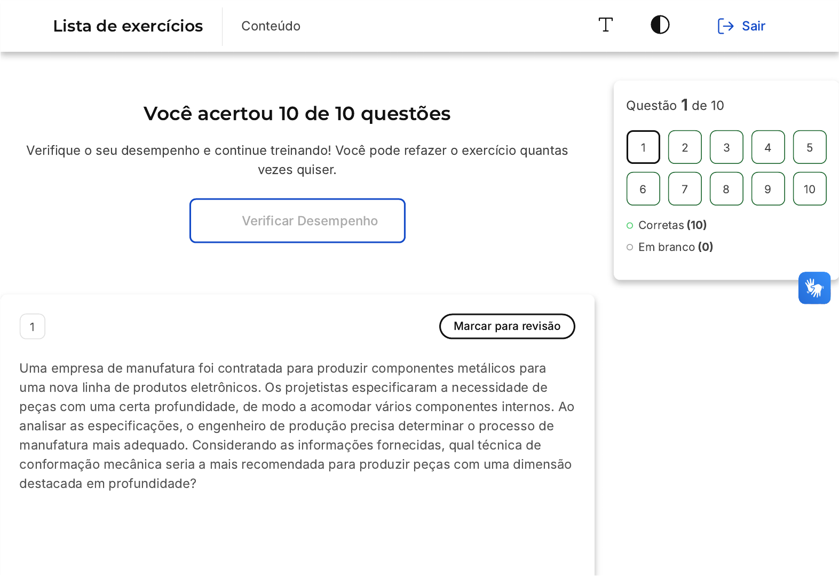Image resolution: width=839 pixels, height=576 pixels.
Task: Jump to question 2
Action: click(x=685, y=147)
